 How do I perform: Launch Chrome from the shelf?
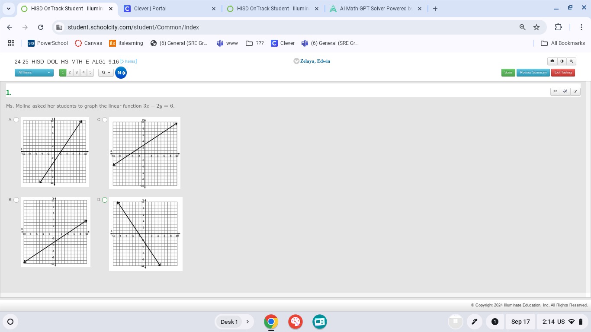(x=271, y=322)
